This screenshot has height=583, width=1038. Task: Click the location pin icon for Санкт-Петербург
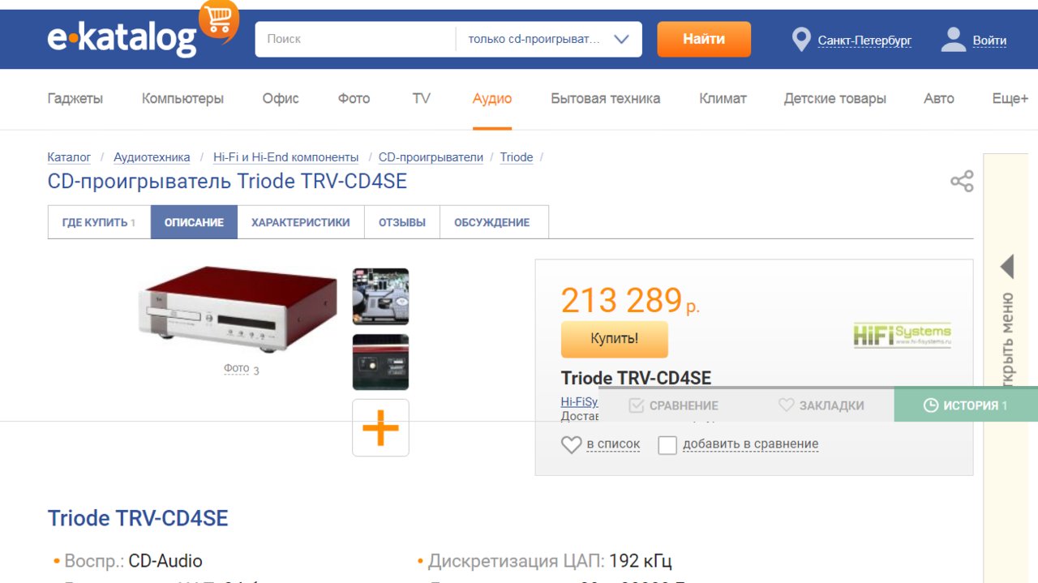point(801,40)
